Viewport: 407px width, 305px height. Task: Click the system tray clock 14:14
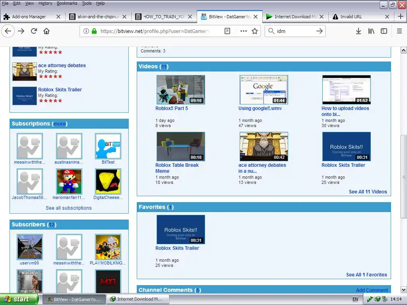coord(396,299)
